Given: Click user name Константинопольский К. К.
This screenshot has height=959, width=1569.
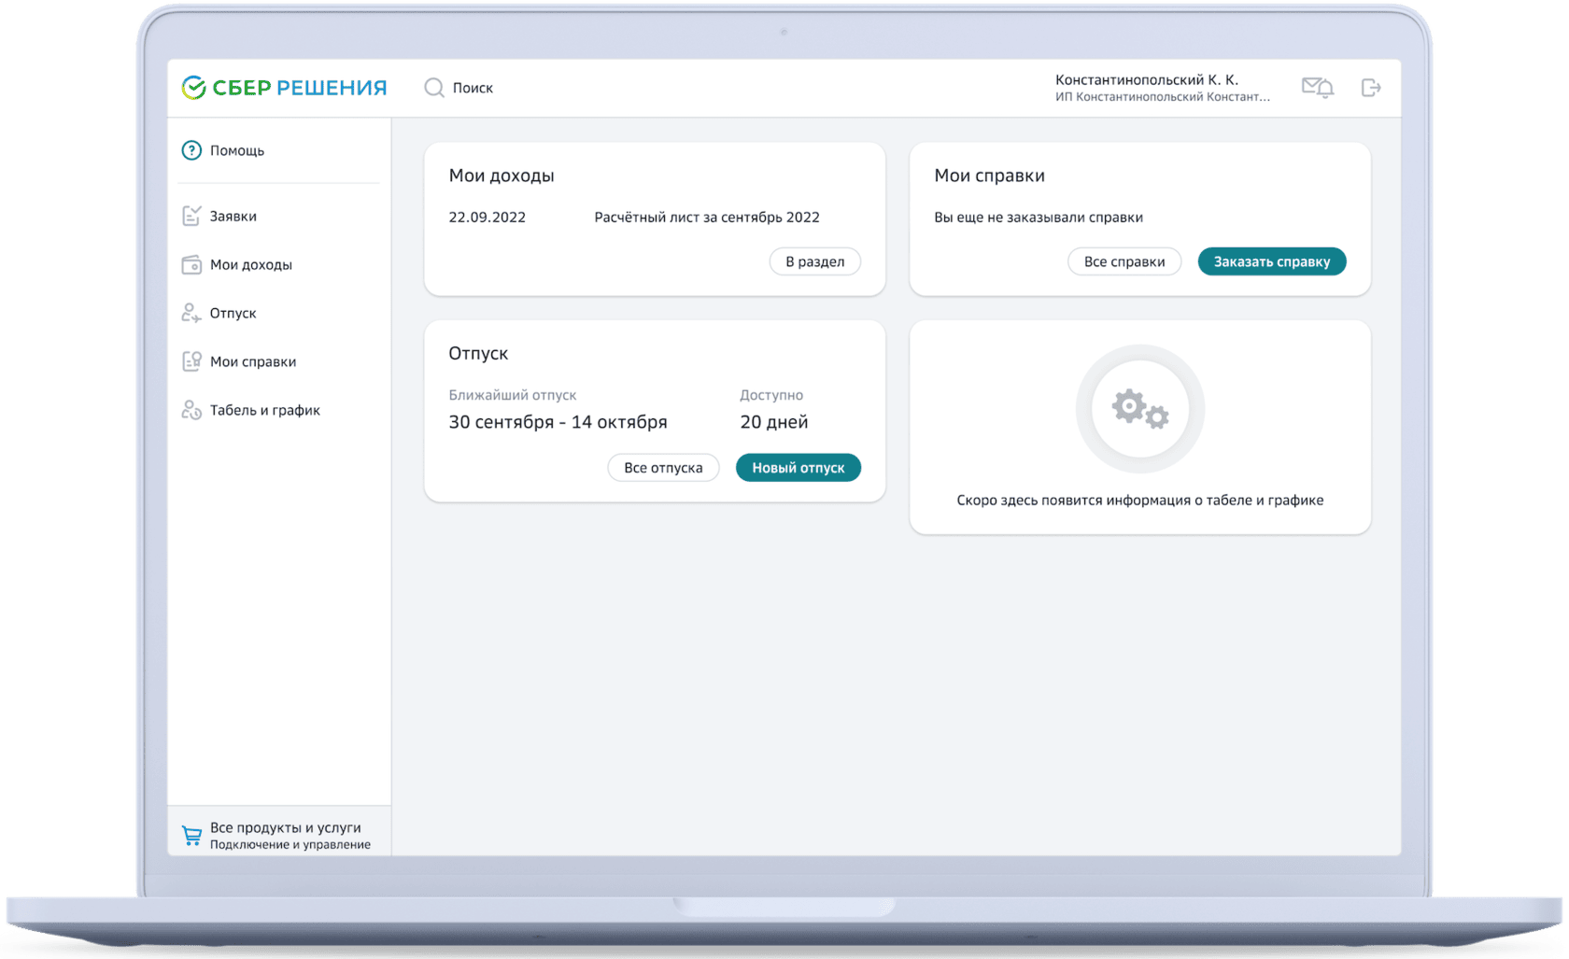Looking at the screenshot, I should (x=1146, y=80).
